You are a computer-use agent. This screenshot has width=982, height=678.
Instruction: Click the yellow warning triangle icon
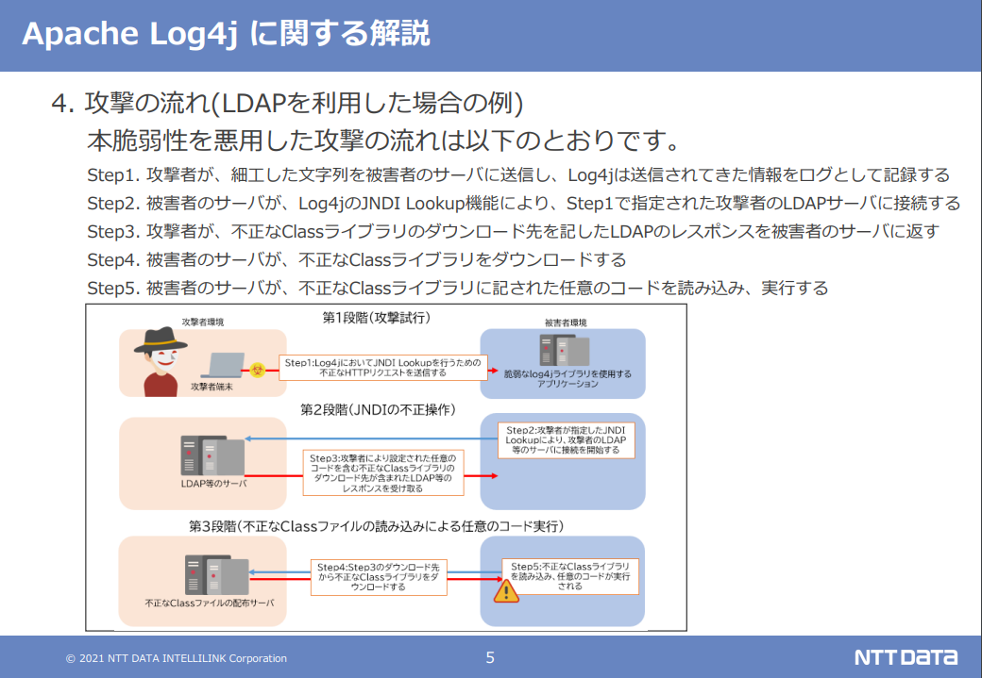[506, 591]
